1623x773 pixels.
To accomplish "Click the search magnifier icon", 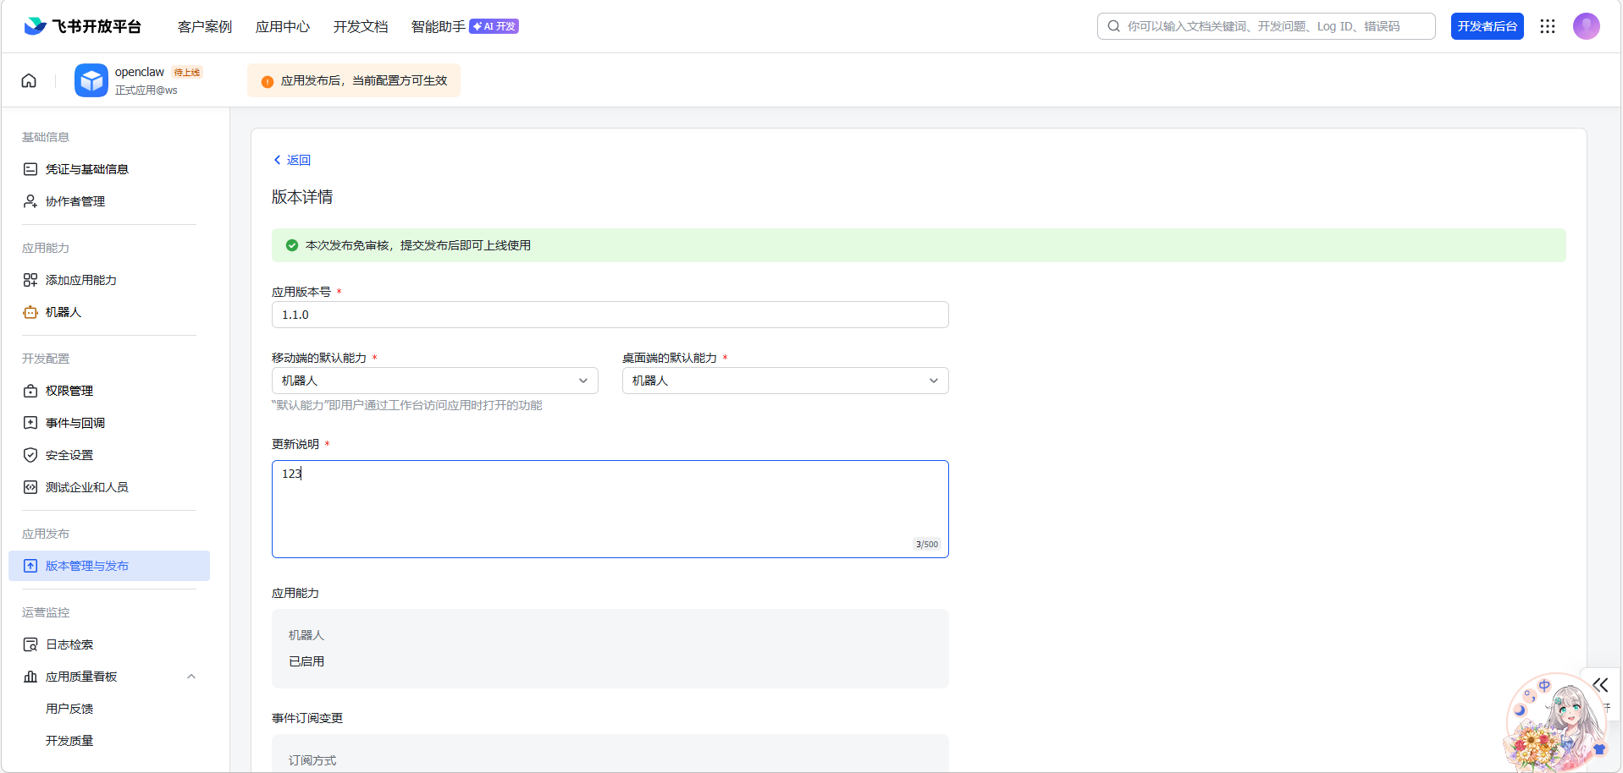I will (x=1114, y=26).
